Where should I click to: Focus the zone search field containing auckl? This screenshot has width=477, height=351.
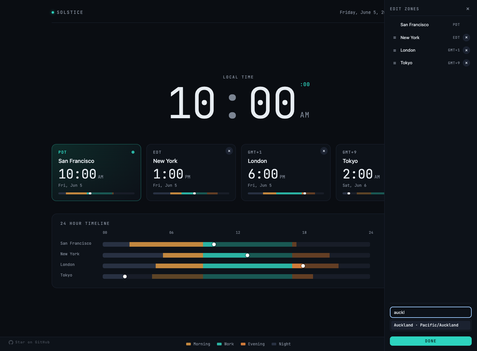431,312
